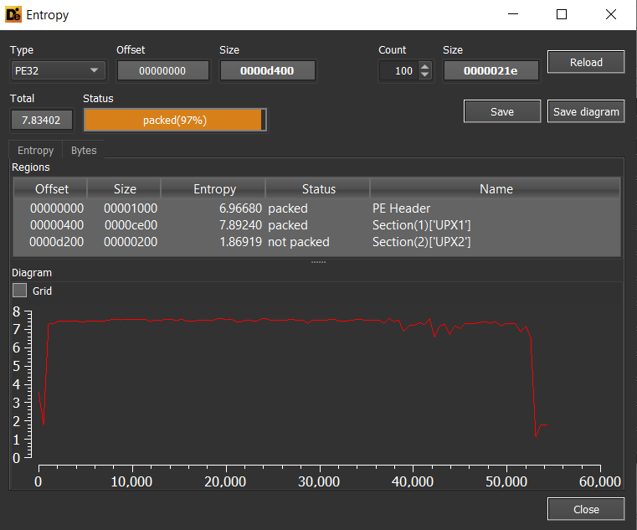Open the Type PE32 dropdown
The height and width of the screenshot is (530, 637).
[x=58, y=71]
